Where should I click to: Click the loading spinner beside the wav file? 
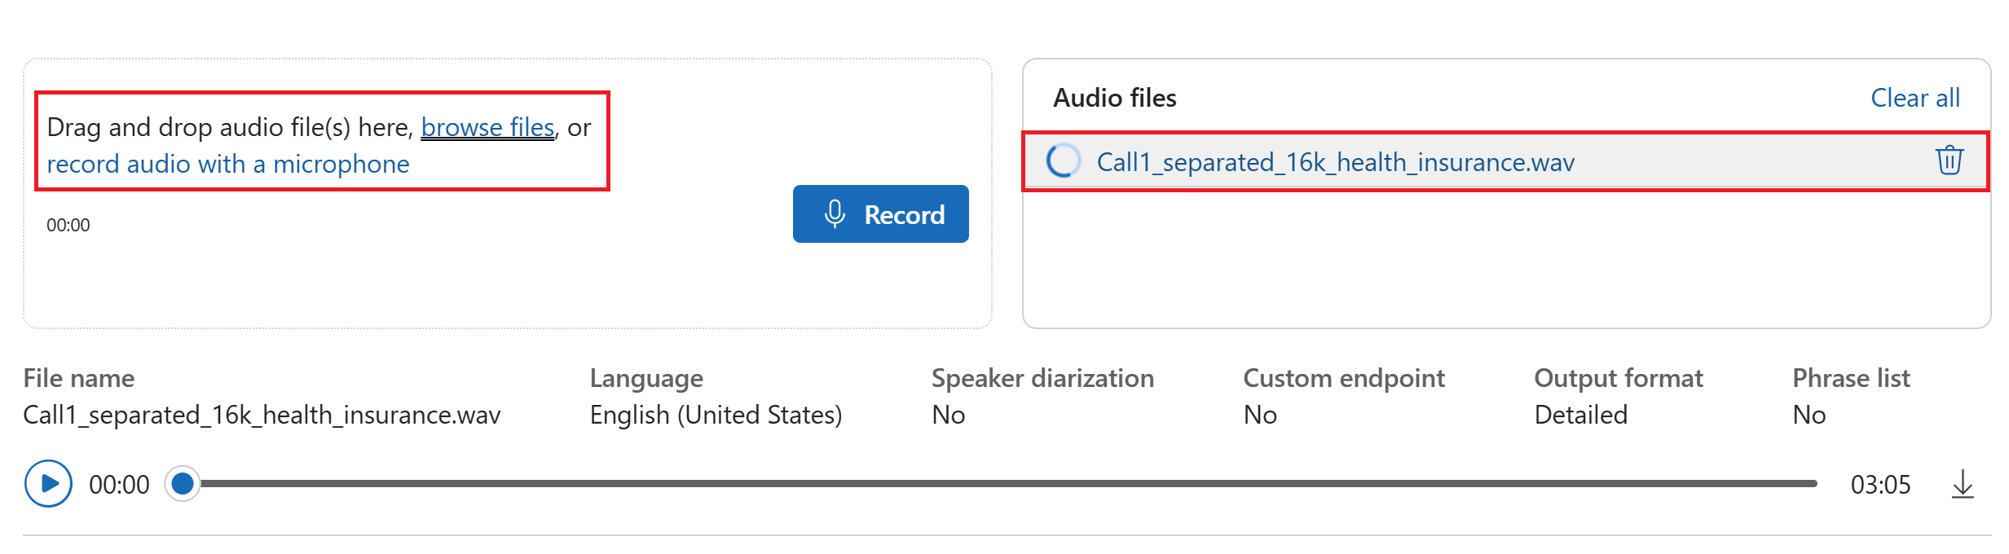click(x=1063, y=161)
